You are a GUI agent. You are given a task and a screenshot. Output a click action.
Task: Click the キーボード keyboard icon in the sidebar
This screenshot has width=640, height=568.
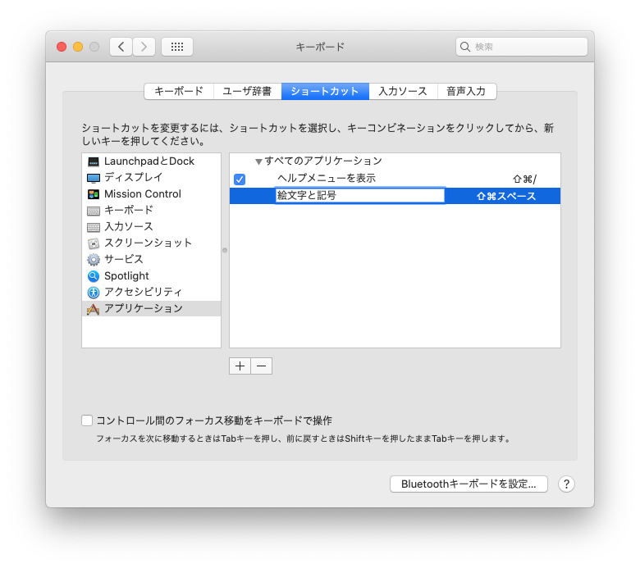[94, 211]
